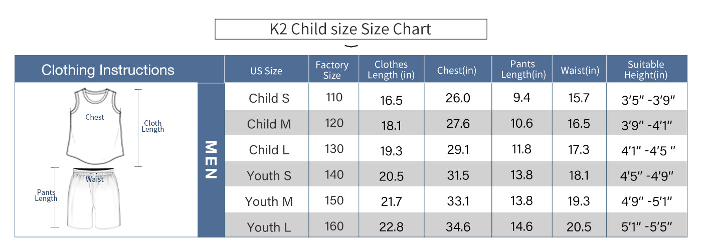Click the Cloth Length measurement label
The height and width of the screenshot is (244, 702).
[x=153, y=126]
